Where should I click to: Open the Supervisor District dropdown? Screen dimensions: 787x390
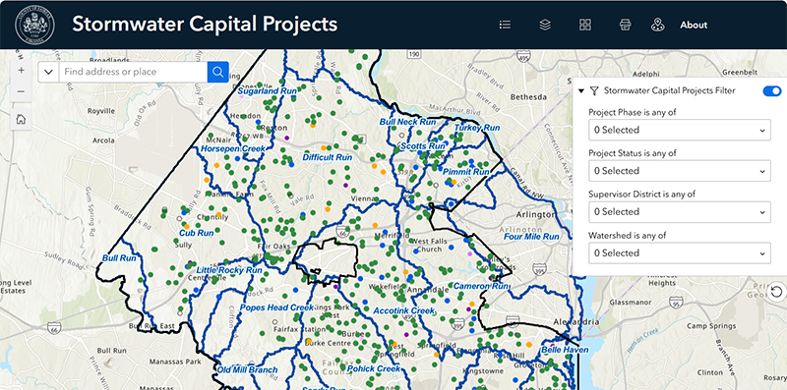(x=680, y=212)
